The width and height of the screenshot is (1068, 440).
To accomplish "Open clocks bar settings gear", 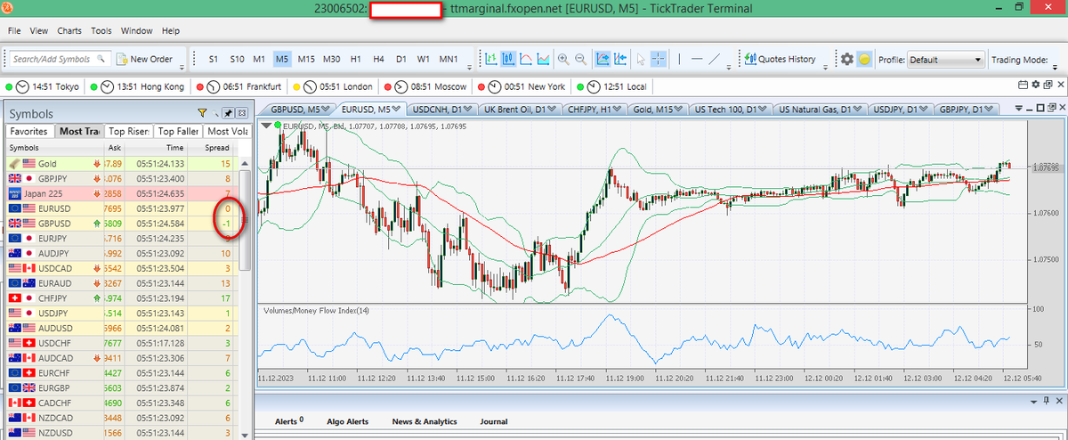I will point(1034,86).
